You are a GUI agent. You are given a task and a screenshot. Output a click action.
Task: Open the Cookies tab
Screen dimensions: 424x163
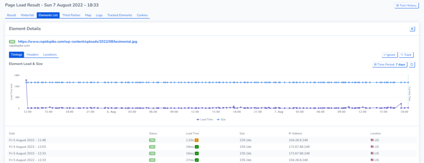142,15
